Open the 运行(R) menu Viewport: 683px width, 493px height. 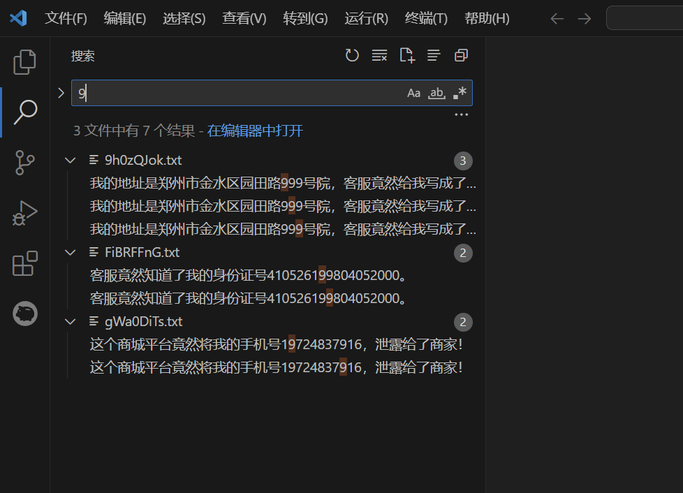click(367, 18)
